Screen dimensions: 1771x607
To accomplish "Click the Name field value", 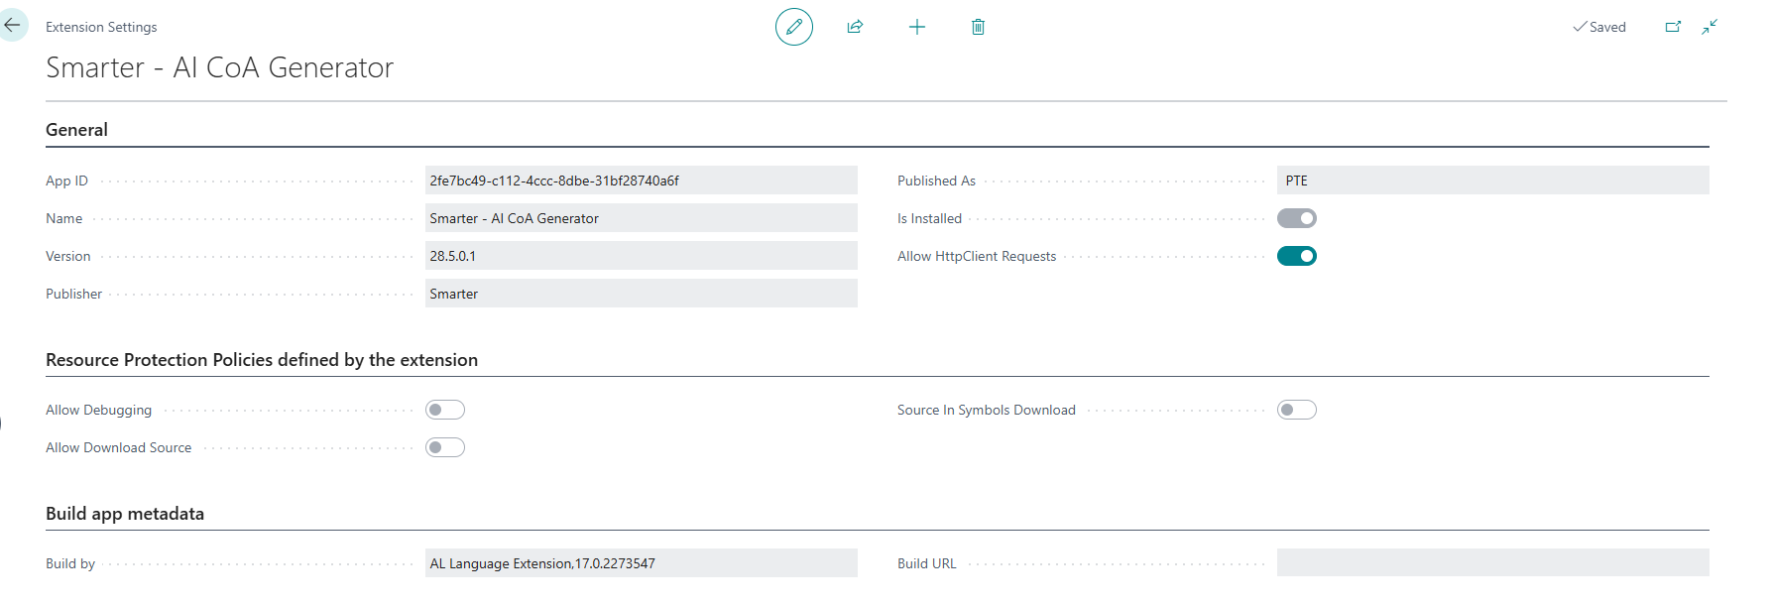I will click(x=642, y=218).
